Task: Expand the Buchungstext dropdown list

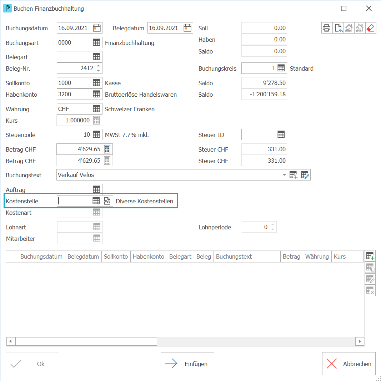Action: (284, 175)
